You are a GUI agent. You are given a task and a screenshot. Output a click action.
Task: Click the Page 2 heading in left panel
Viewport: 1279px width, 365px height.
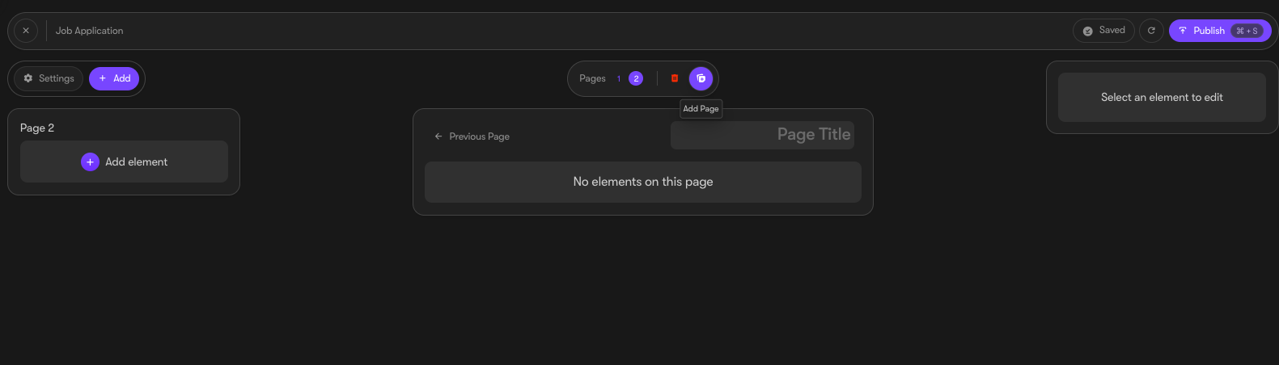pyautogui.click(x=37, y=128)
